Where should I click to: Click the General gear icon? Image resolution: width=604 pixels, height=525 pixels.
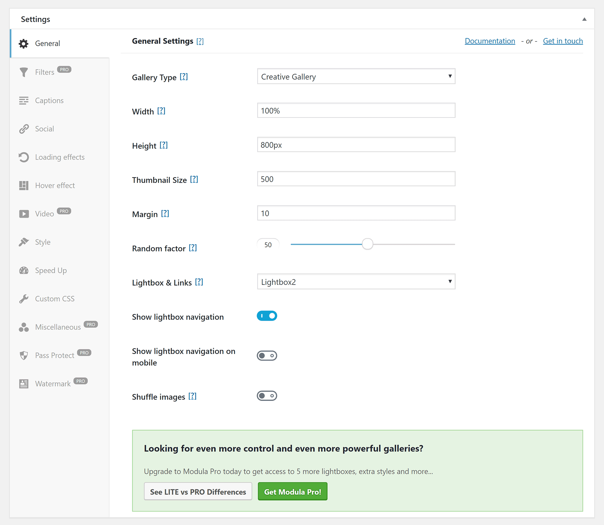(24, 43)
